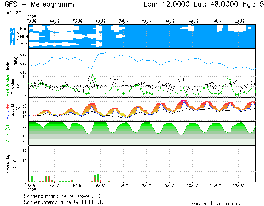264x206 pixels.
Task: Select the "Lat: 48.0000" latitude value
Action: point(216,4)
